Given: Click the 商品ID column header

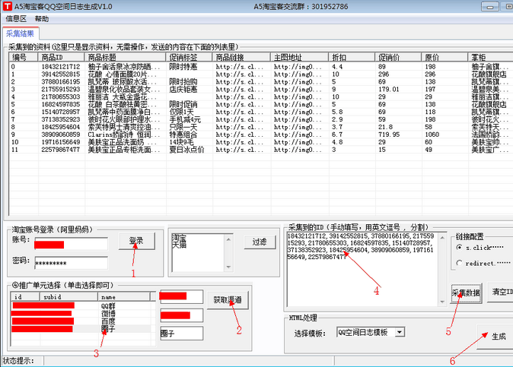Looking at the screenshot, I should point(61,57).
